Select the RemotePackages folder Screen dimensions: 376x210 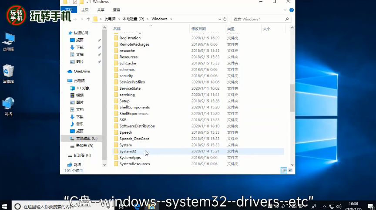tap(134, 44)
